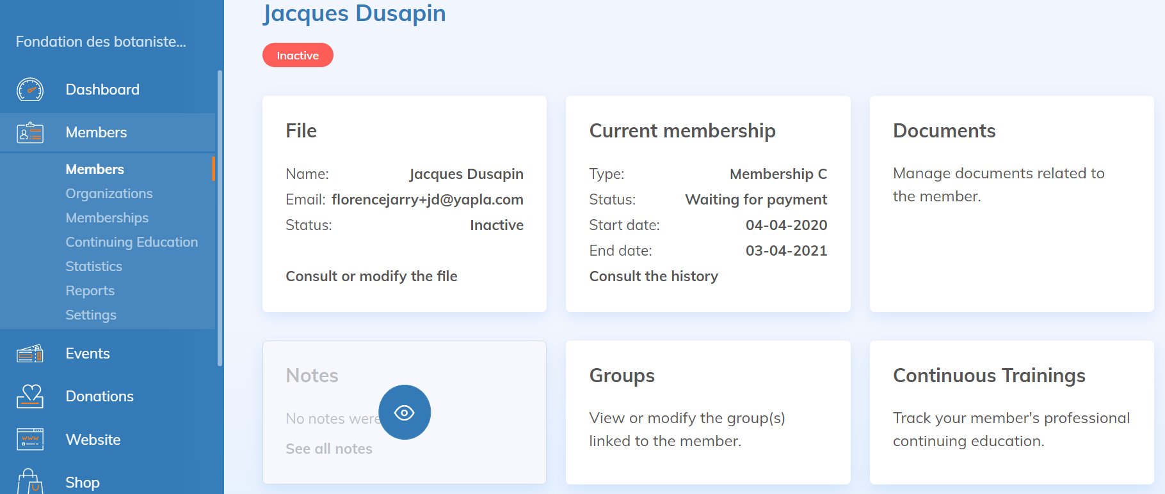Open the Documents card
The height and width of the screenshot is (494, 1165).
(1011, 204)
